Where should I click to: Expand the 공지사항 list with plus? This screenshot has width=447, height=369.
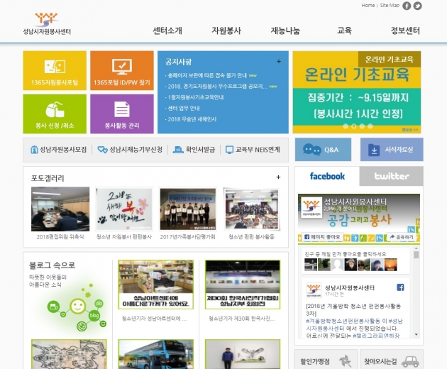pyautogui.click(x=279, y=61)
